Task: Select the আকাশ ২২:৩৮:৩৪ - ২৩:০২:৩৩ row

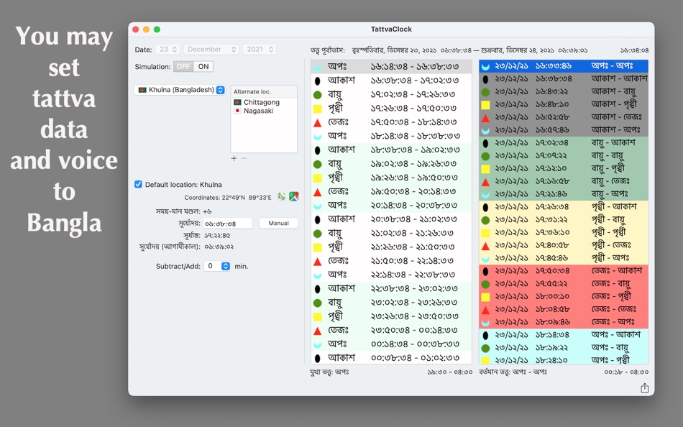Action: click(x=391, y=288)
